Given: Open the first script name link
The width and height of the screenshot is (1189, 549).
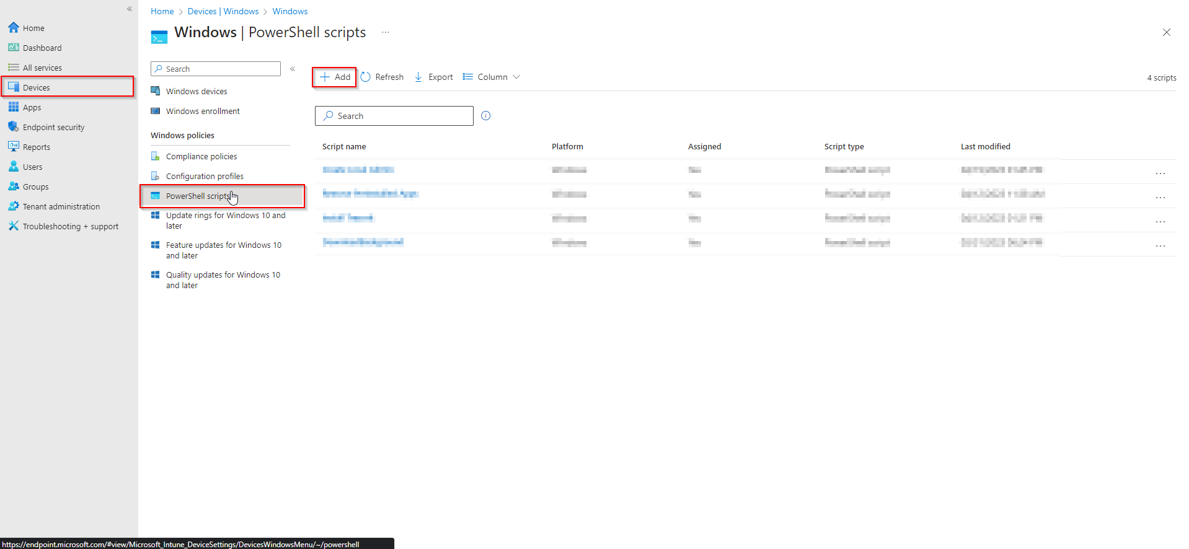Looking at the screenshot, I should click(x=358, y=170).
